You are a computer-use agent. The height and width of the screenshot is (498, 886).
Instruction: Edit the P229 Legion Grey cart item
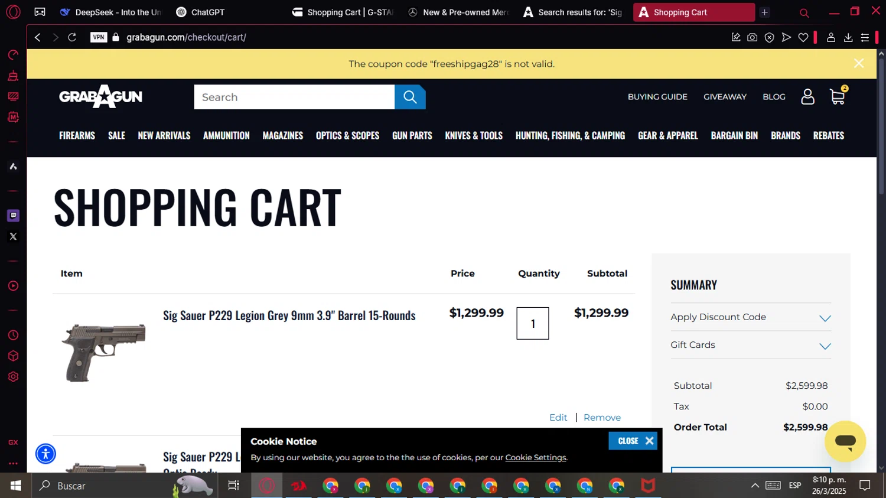(558, 417)
